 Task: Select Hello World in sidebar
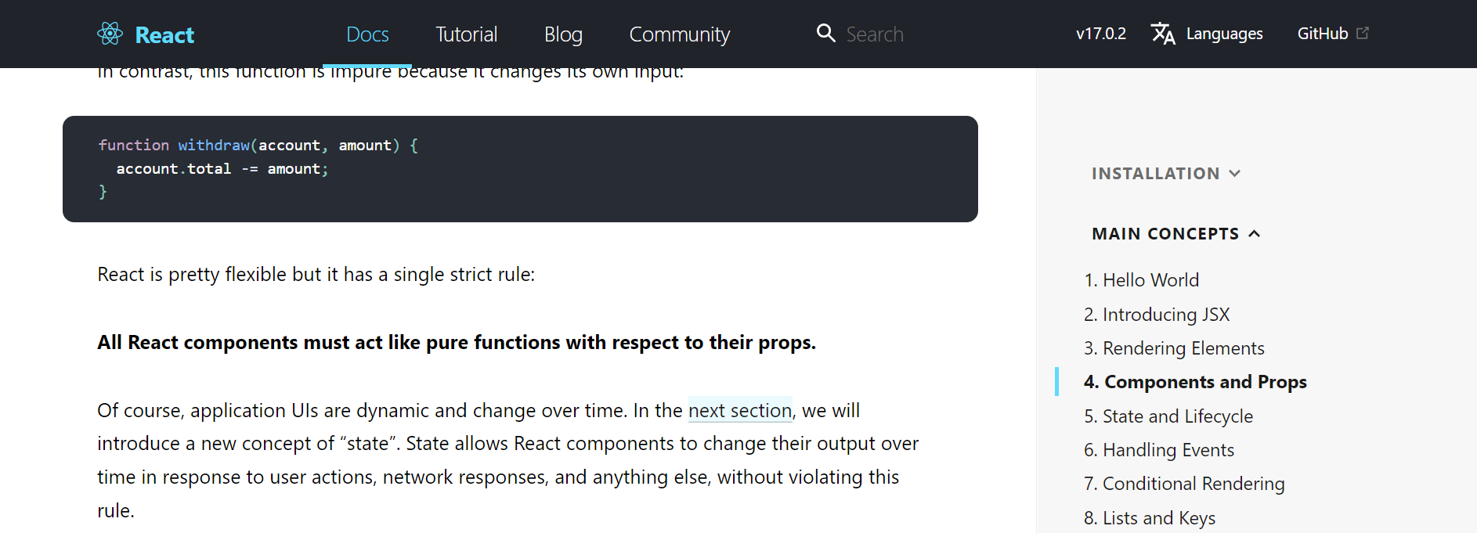[x=1141, y=280]
